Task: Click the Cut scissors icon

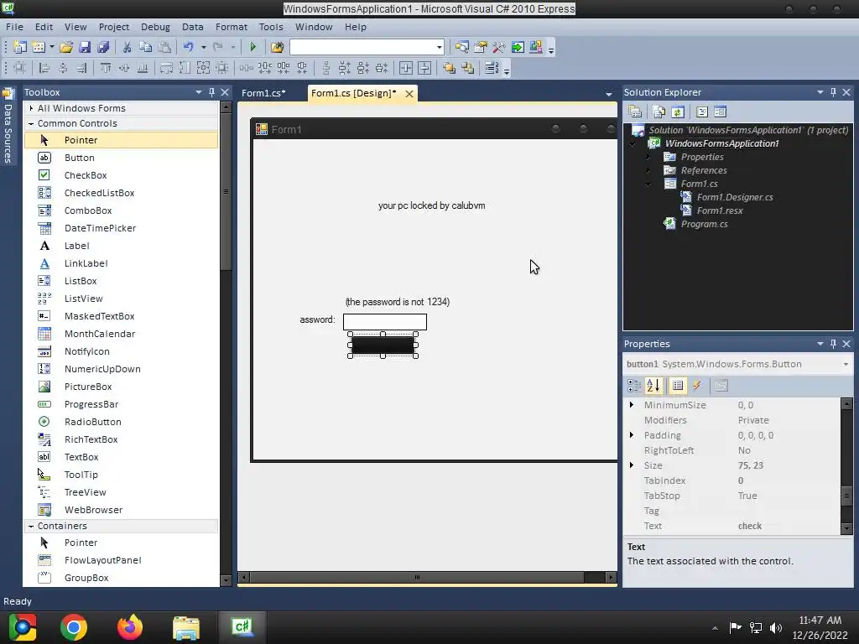Action: 127,47
